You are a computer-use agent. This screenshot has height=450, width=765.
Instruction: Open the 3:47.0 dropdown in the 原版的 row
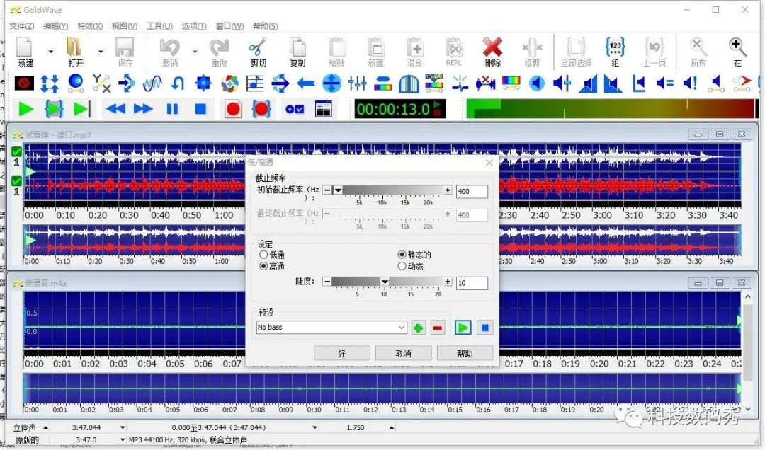tap(123, 440)
